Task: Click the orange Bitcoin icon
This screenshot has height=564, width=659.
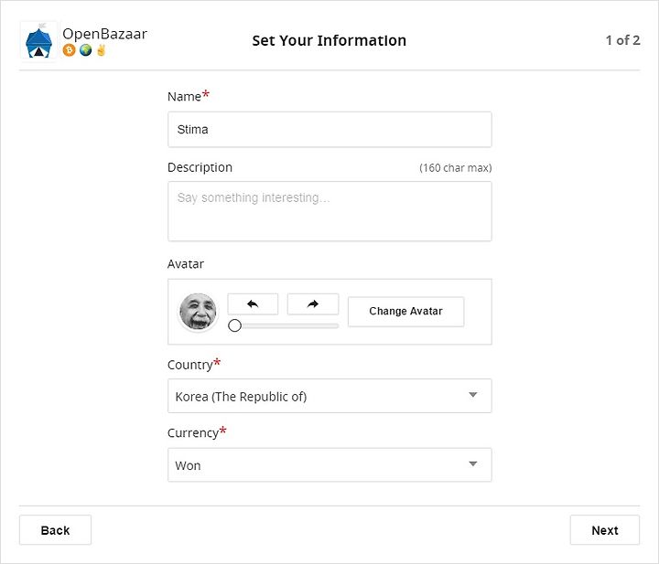Action: coord(69,50)
